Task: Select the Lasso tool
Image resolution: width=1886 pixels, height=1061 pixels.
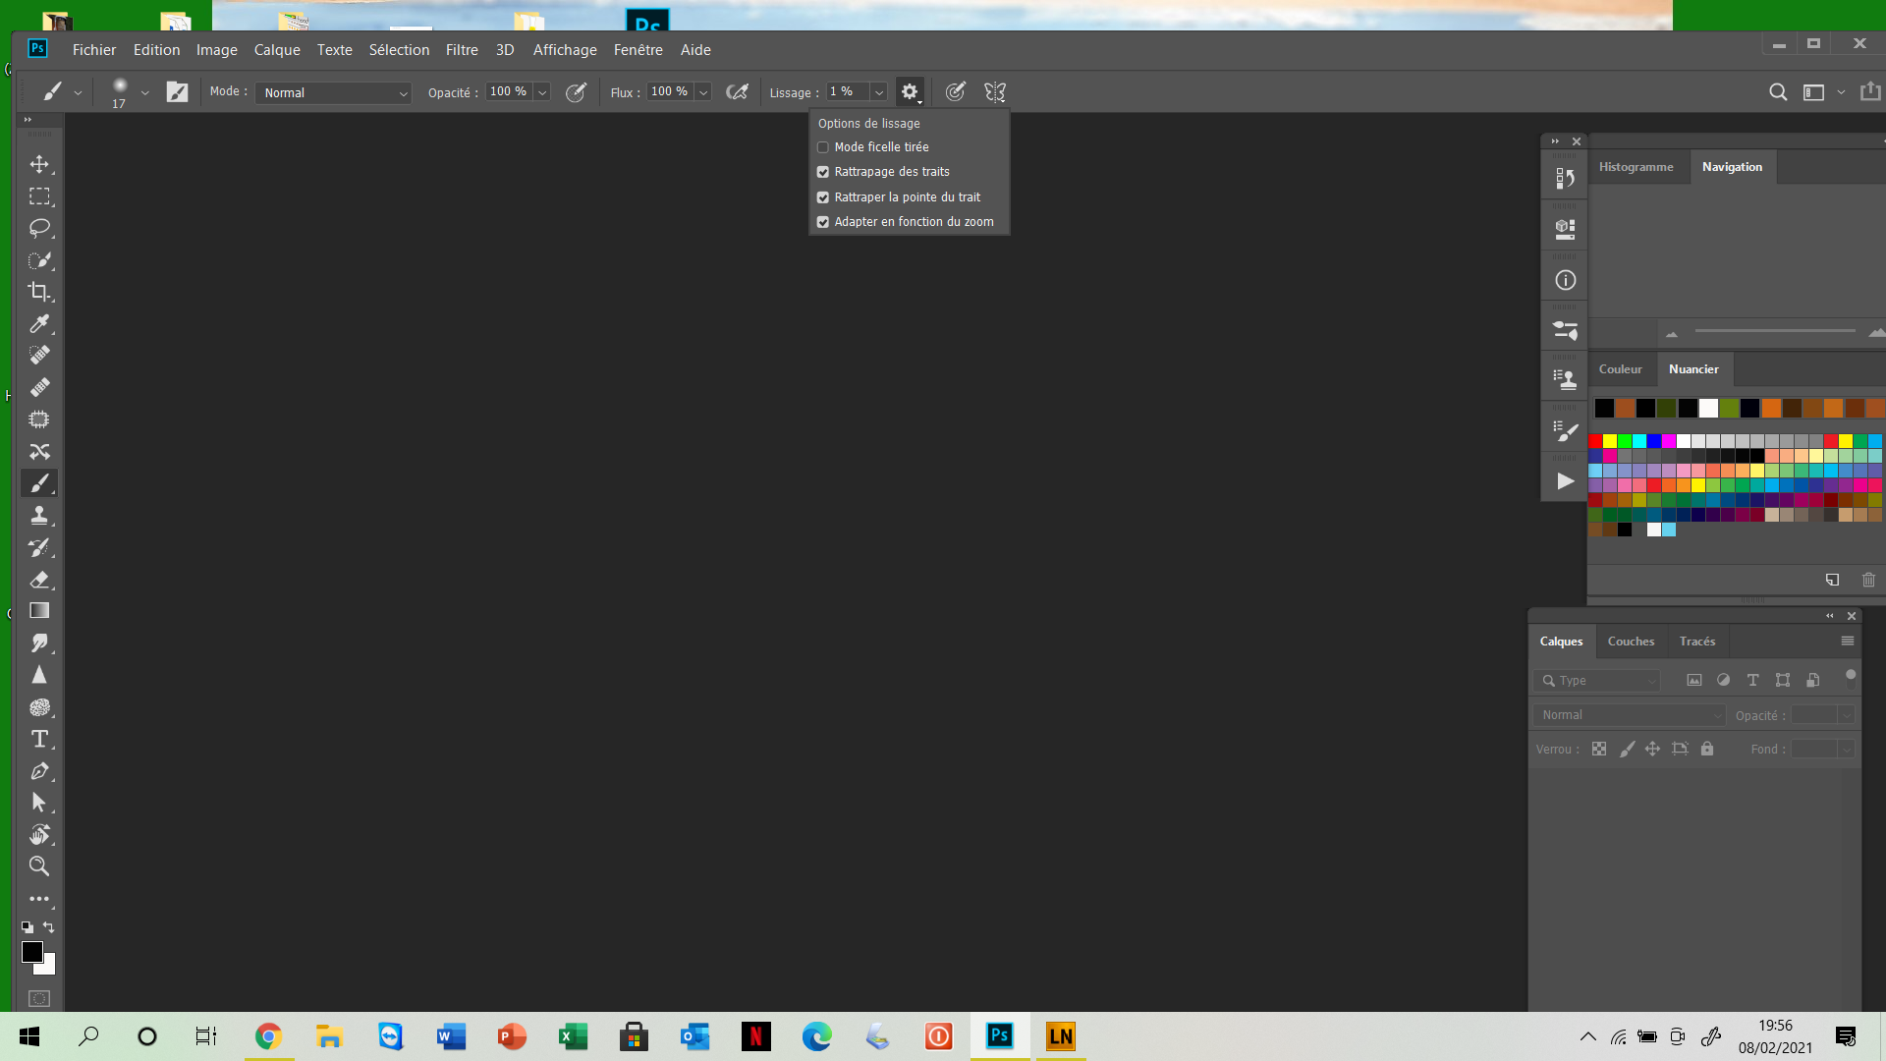Action: coord(39,228)
